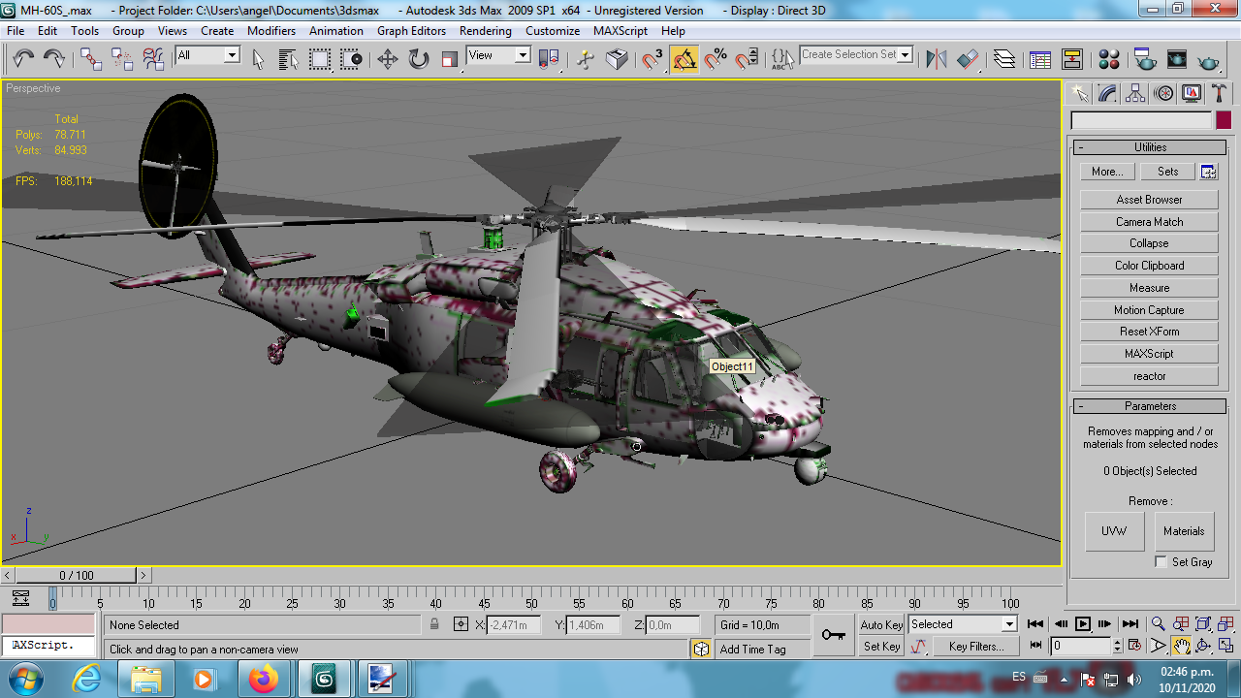Select the Rotate transform tool
The width and height of the screenshot is (1241, 698).
418,59
